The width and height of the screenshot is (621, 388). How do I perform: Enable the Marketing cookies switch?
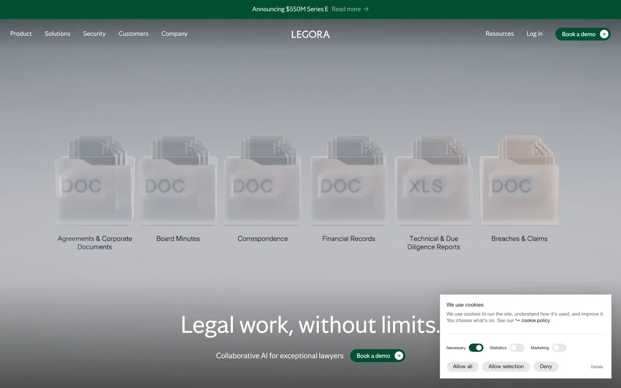click(x=559, y=348)
